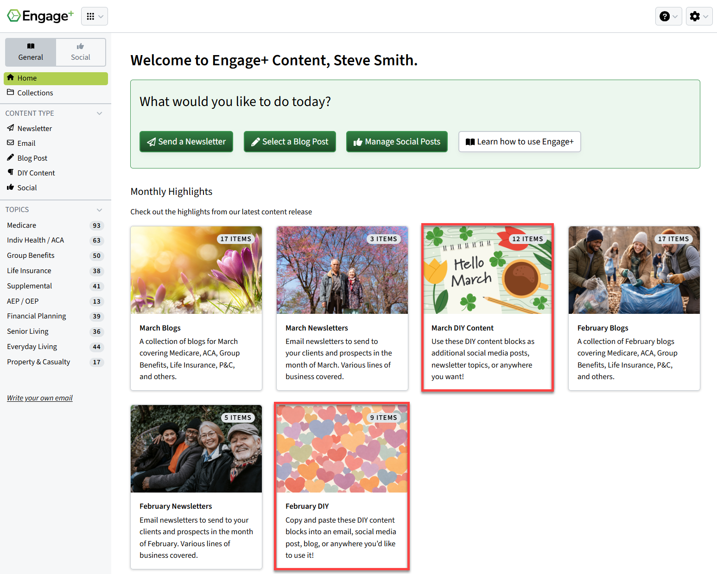This screenshot has width=717, height=574.
Task: Open March Newsletters couple thumbnail
Action: tap(342, 270)
